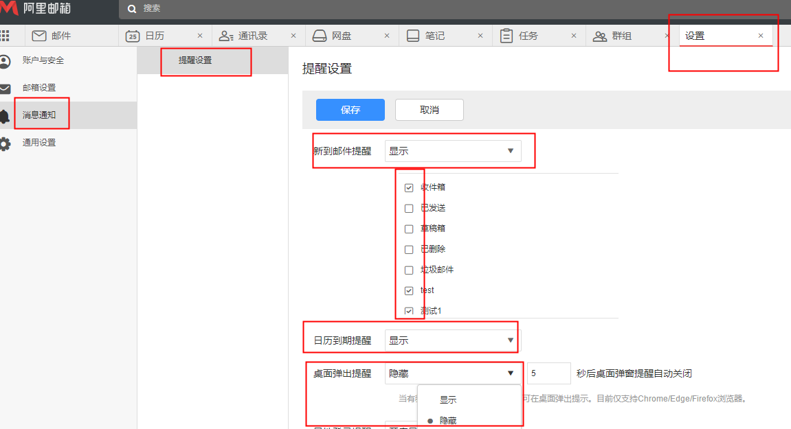Click the calendar tab icon

(133, 36)
